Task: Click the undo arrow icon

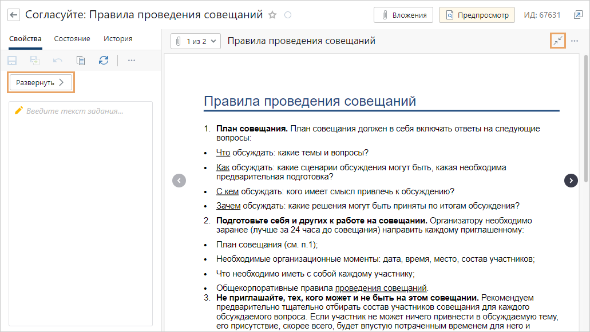Action: click(x=58, y=60)
